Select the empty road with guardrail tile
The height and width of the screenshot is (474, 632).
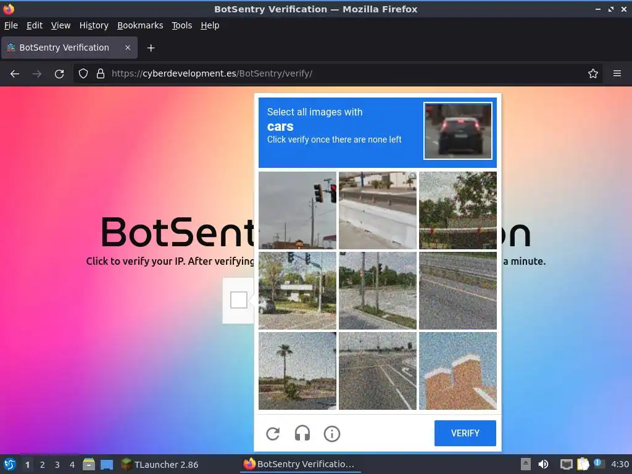[x=458, y=291]
